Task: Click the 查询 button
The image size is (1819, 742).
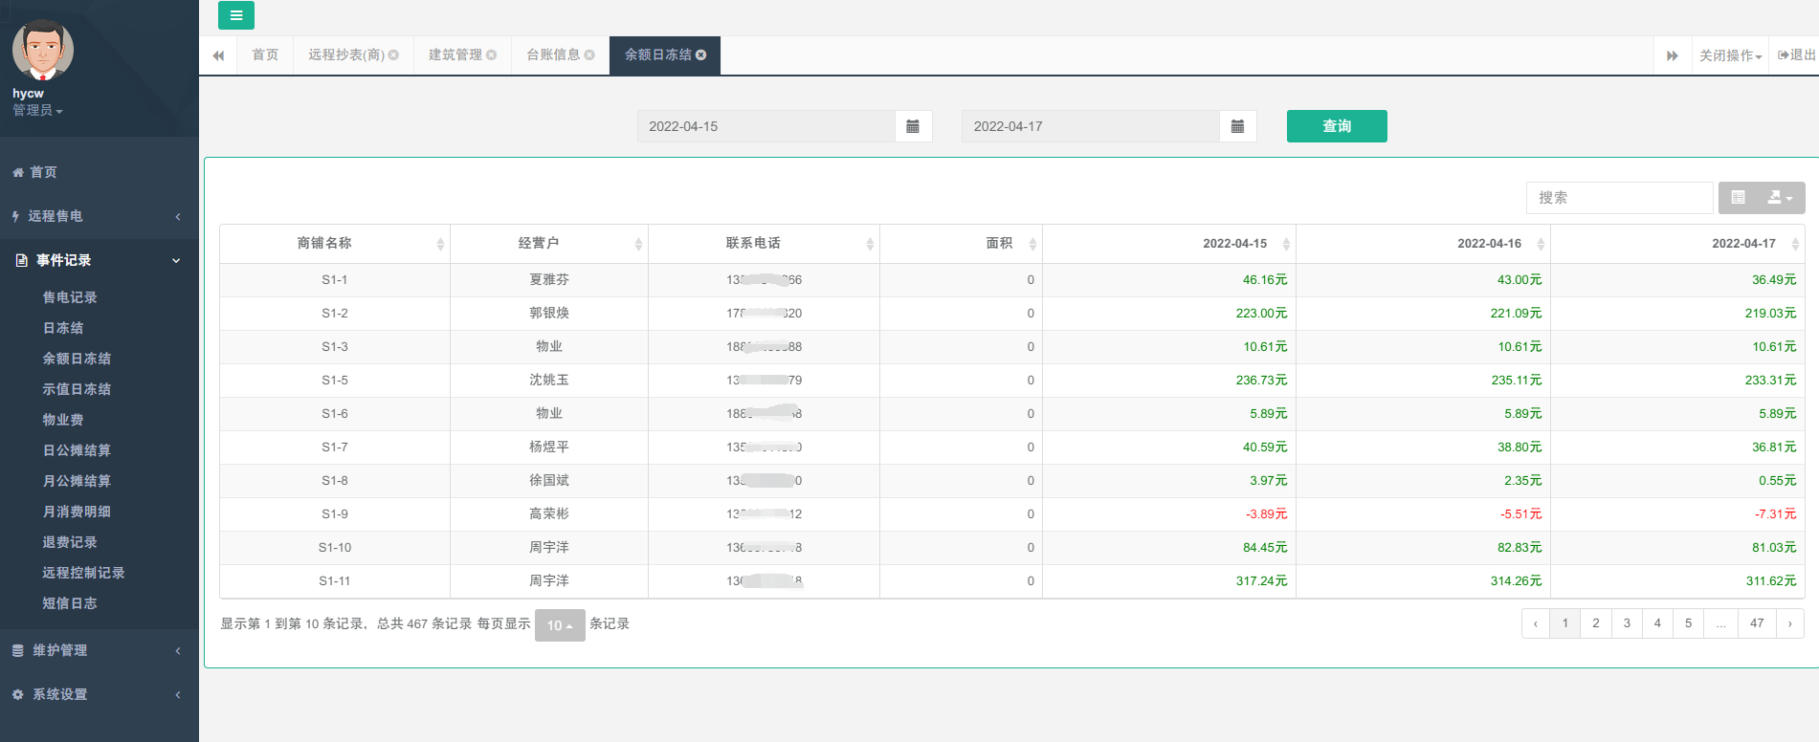Action: (1336, 126)
